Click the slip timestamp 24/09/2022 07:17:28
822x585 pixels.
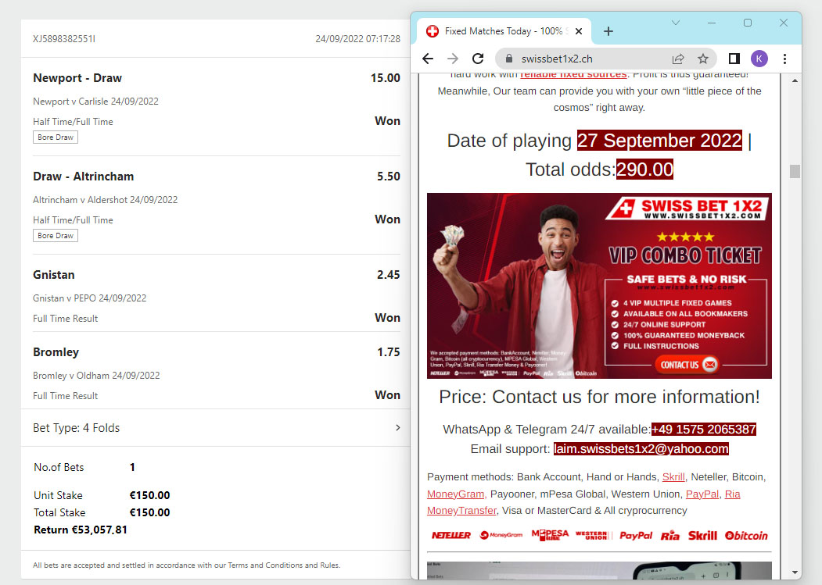pos(358,39)
